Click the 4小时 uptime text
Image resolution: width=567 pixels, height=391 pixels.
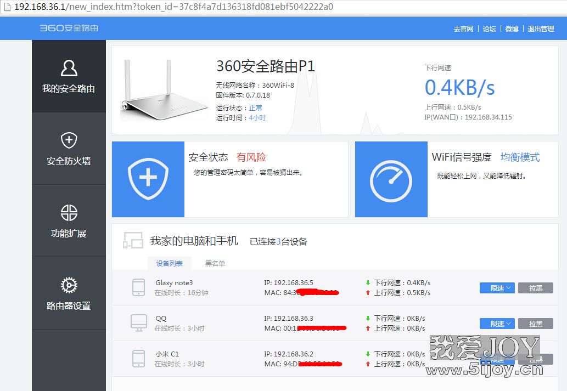pos(257,118)
